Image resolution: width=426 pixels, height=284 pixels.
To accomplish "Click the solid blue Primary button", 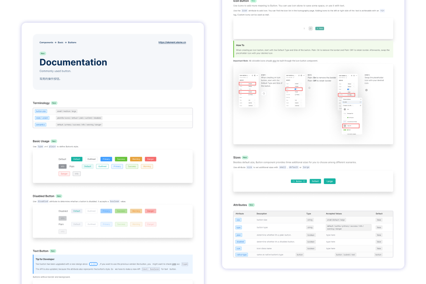I will click(106, 159).
